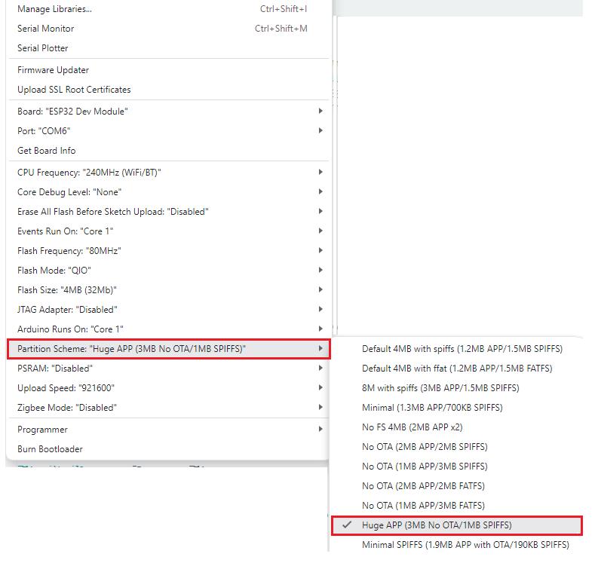
Task: Open the Upload Speed "921600" submenu
Action: tap(168, 387)
